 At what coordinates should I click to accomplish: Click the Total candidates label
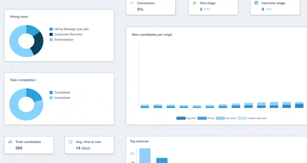click(28, 142)
